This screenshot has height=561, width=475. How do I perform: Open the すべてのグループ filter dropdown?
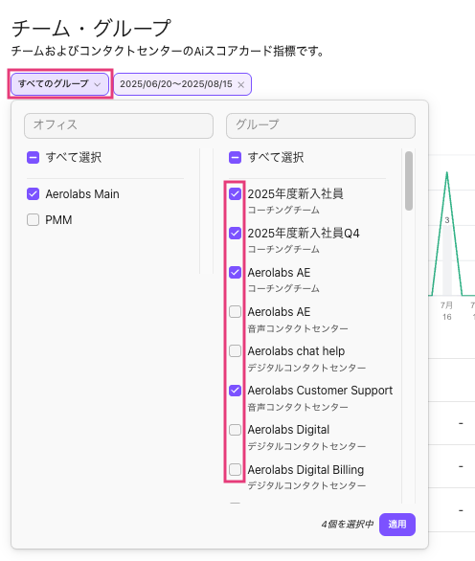coord(59,84)
